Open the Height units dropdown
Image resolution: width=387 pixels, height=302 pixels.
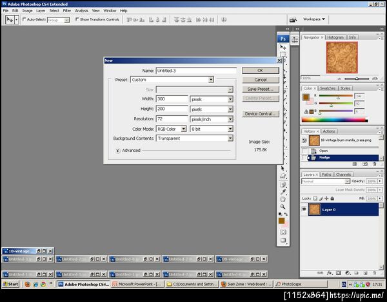pos(212,109)
